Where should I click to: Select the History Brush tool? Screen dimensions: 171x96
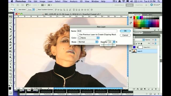11,45
